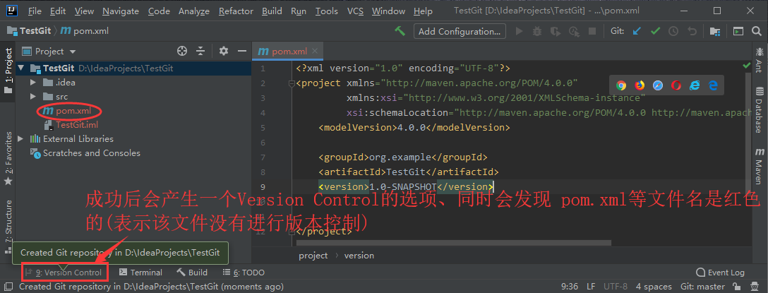Image resolution: width=768 pixels, height=293 pixels.
Task: Open the Terminal tool window
Action: [x=140, y=273]
